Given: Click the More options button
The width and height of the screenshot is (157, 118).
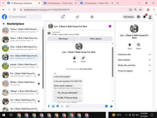Looking at the screenshot, I should (96, 39).
